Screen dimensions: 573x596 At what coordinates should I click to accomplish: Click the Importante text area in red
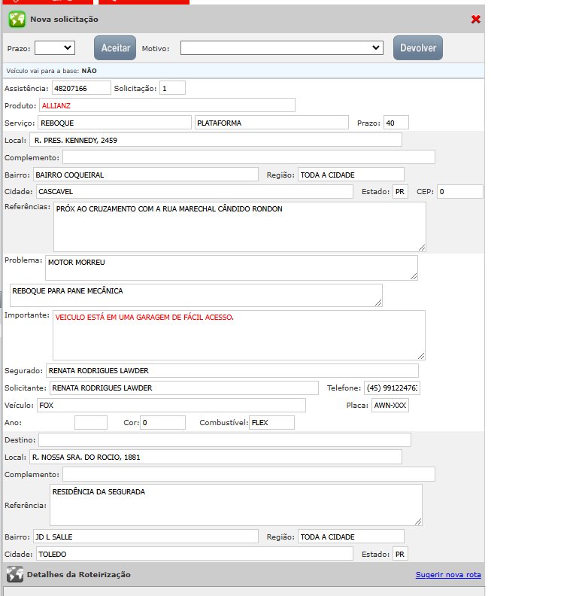click(x=239, y=336)
